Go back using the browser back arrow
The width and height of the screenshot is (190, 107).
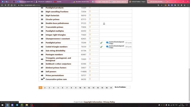coord(2,5)
